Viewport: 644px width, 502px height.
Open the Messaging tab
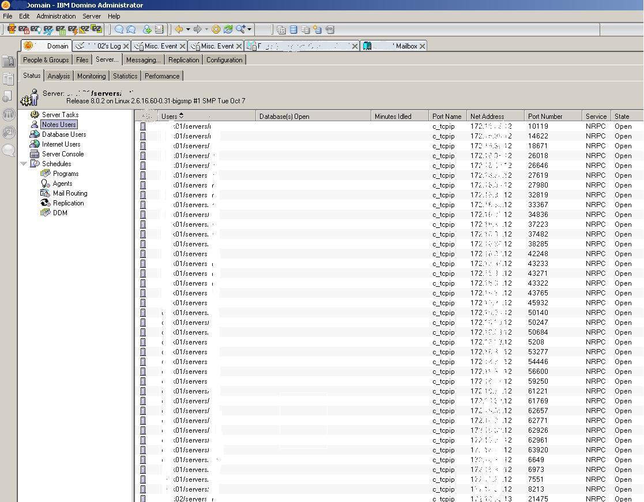click(x=144, y=59)
